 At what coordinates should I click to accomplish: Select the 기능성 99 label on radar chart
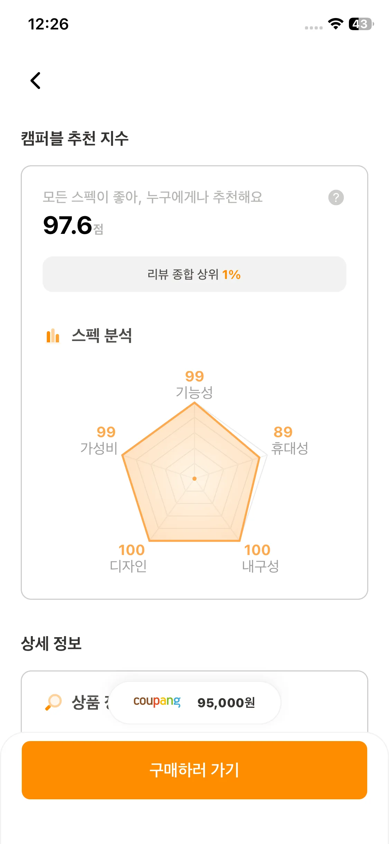(194, 385)
